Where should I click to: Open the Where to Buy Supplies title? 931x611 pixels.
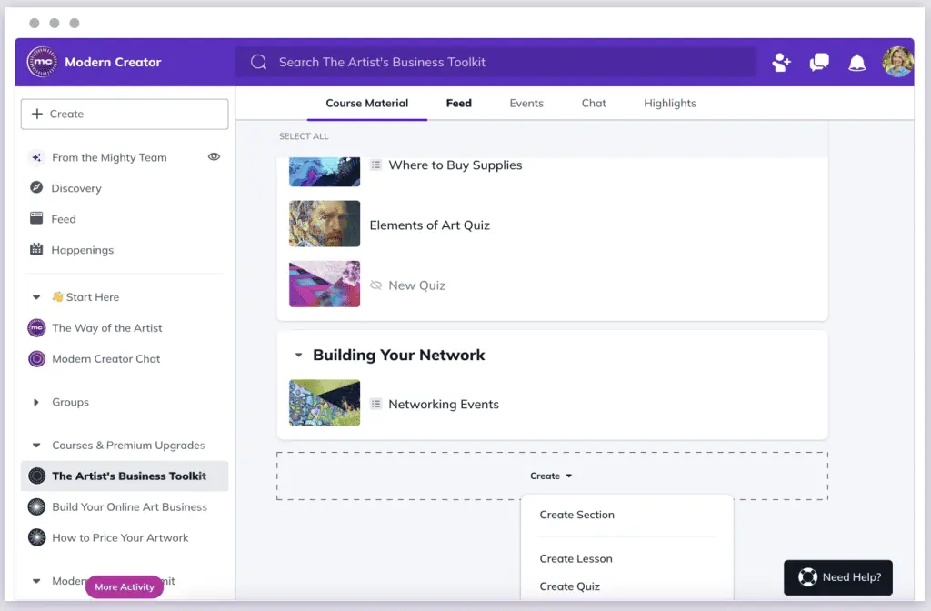(x=455, y=165)
